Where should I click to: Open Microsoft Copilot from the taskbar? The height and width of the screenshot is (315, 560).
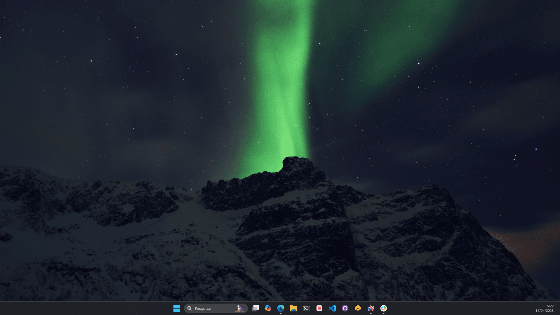[x=268, y=308]
